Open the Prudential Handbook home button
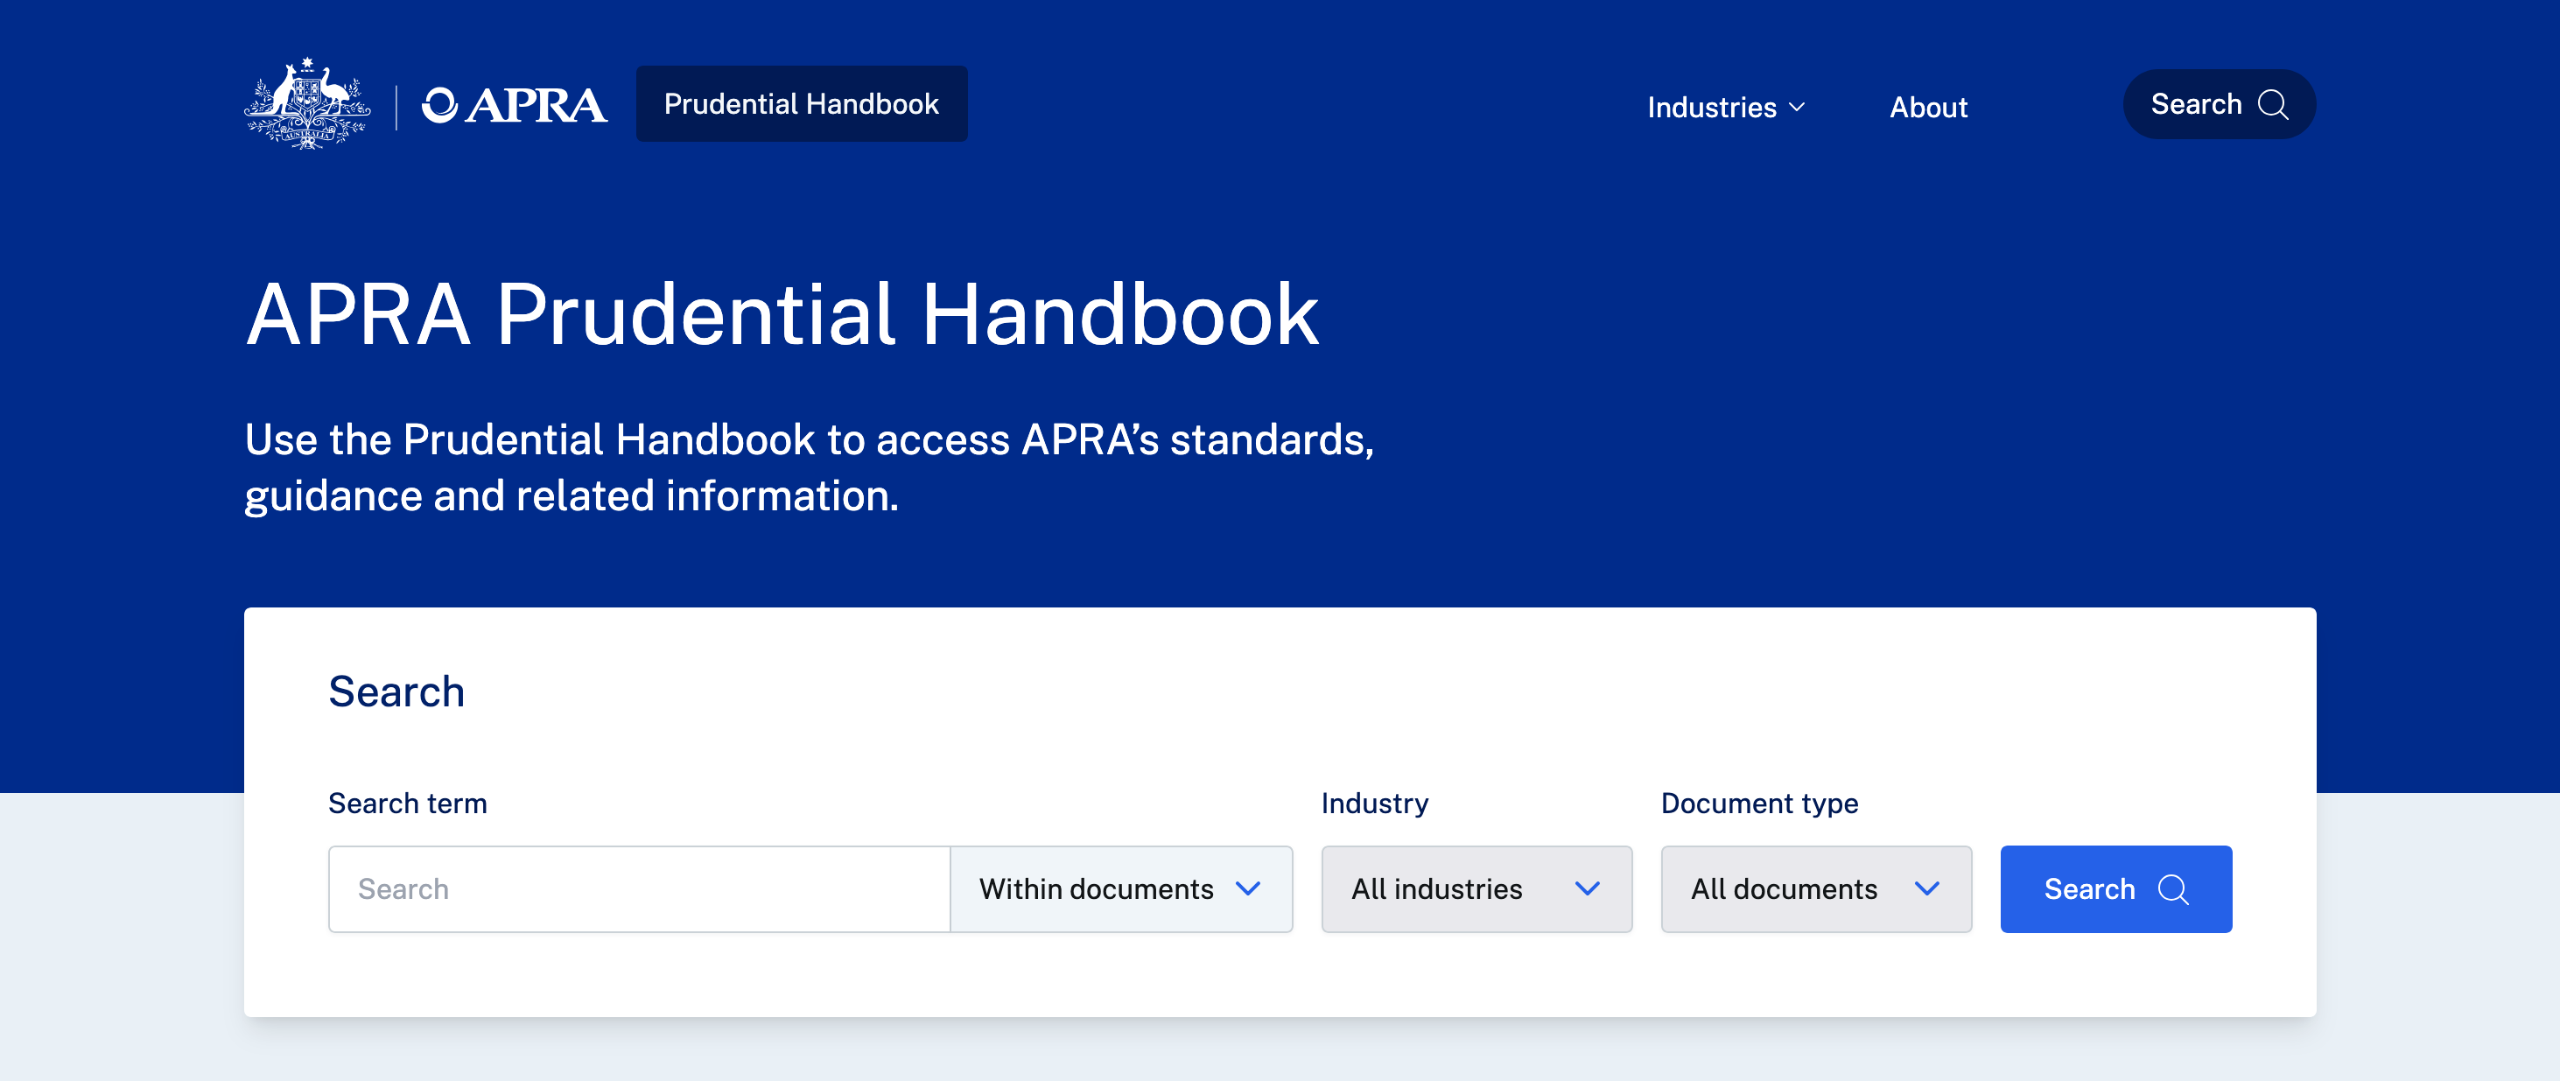This screenshot has height=1081, width=2560. click(x=801, y=104)
